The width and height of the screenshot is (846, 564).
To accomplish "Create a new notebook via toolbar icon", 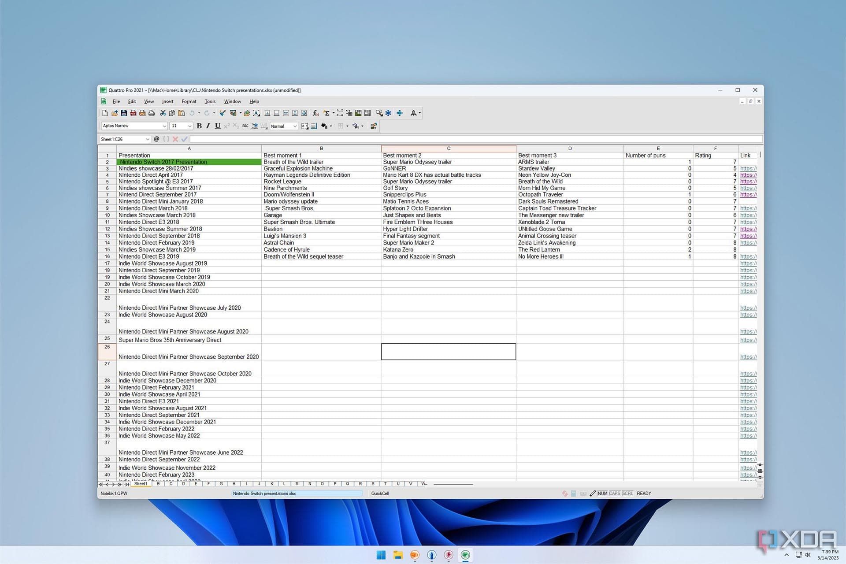I will (105, 113).
